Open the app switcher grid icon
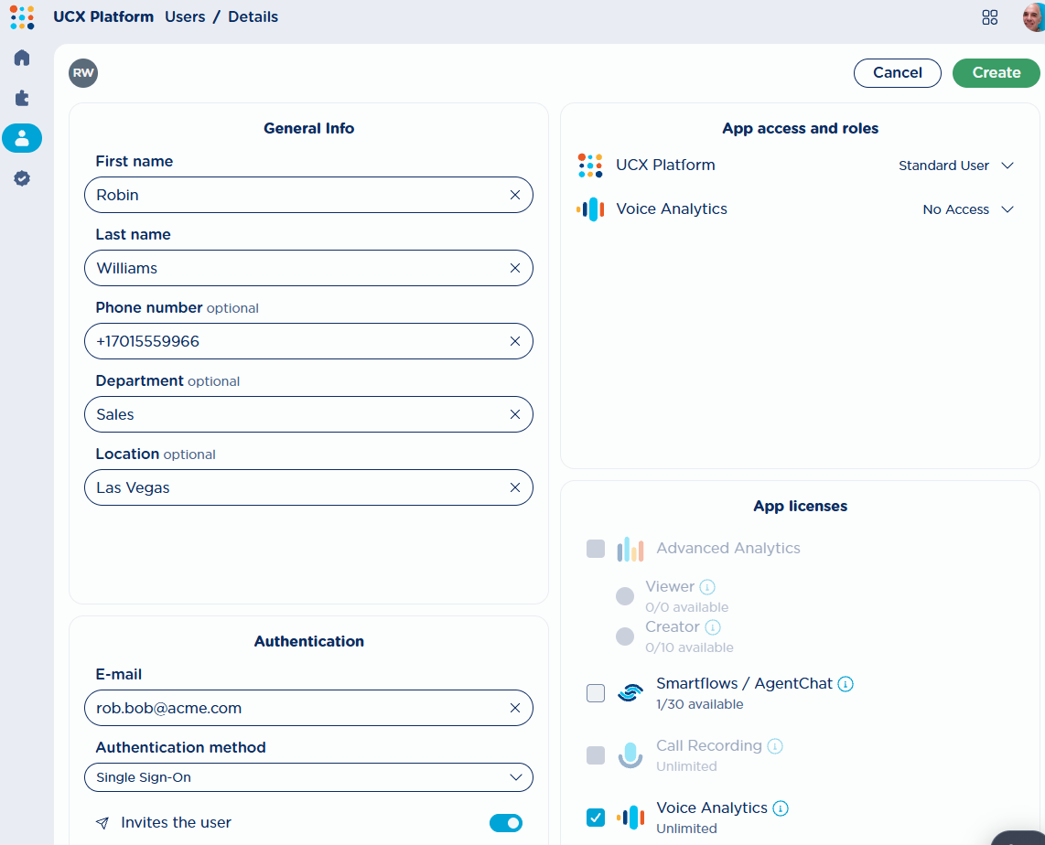Image resolution: width=1045 pixels, height=845 pixels. (990, 17)
